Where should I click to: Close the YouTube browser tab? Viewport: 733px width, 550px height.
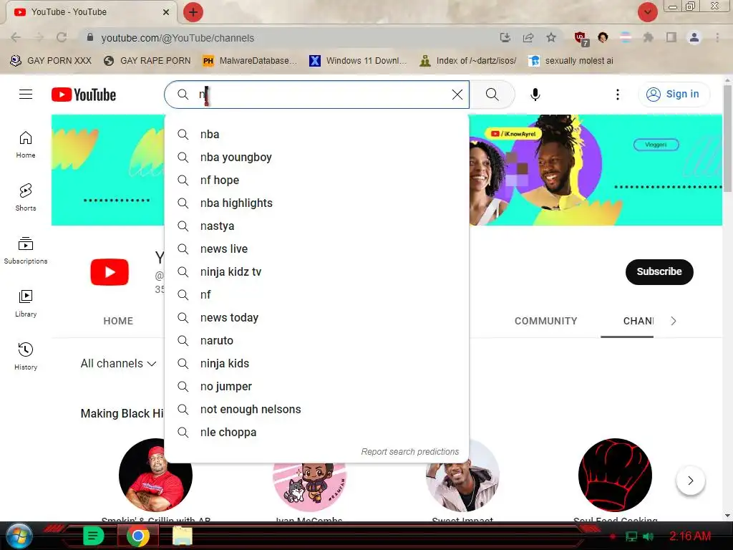(x=166, y=12)
